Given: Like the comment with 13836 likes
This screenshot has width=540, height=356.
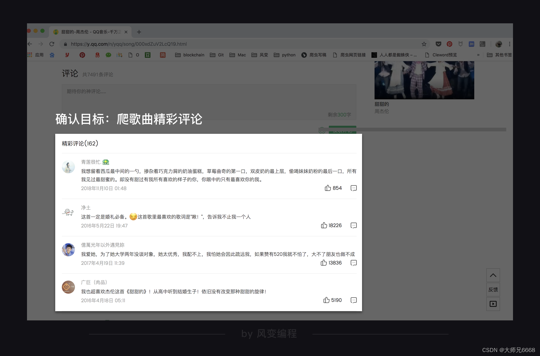Looking at the screenshot, I should tap(331, 263).
